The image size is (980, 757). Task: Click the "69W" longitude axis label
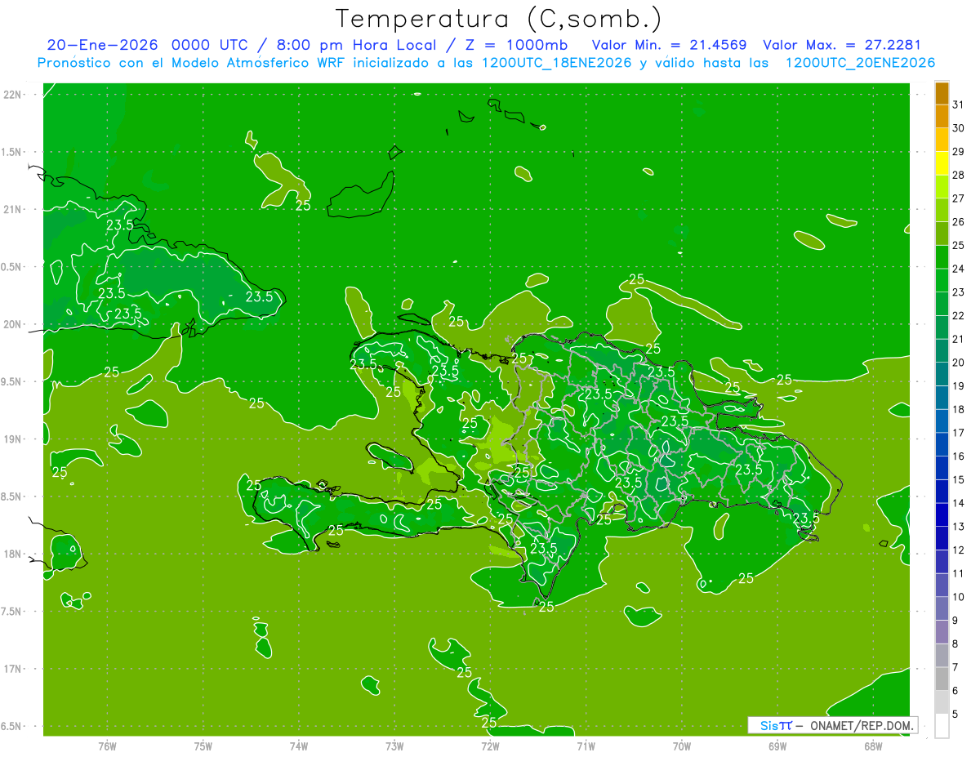coord(777,746)
